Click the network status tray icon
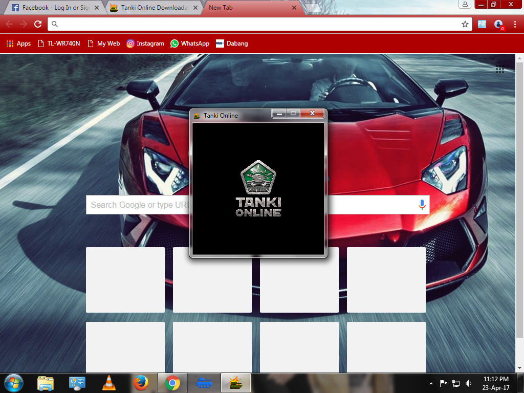The height and width of the screenshot is (393, 524). (x=455, y=383)
